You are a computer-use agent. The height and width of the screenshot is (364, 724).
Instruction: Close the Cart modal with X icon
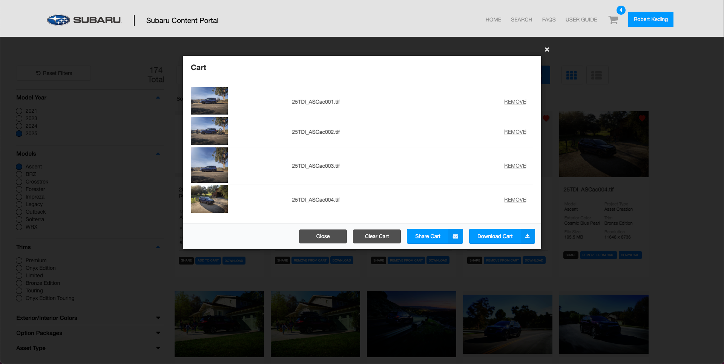pos(547,49)
